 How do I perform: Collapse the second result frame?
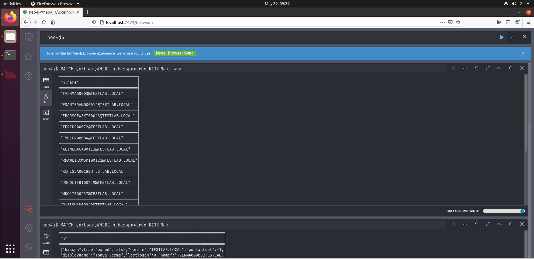tap(499, 224)
